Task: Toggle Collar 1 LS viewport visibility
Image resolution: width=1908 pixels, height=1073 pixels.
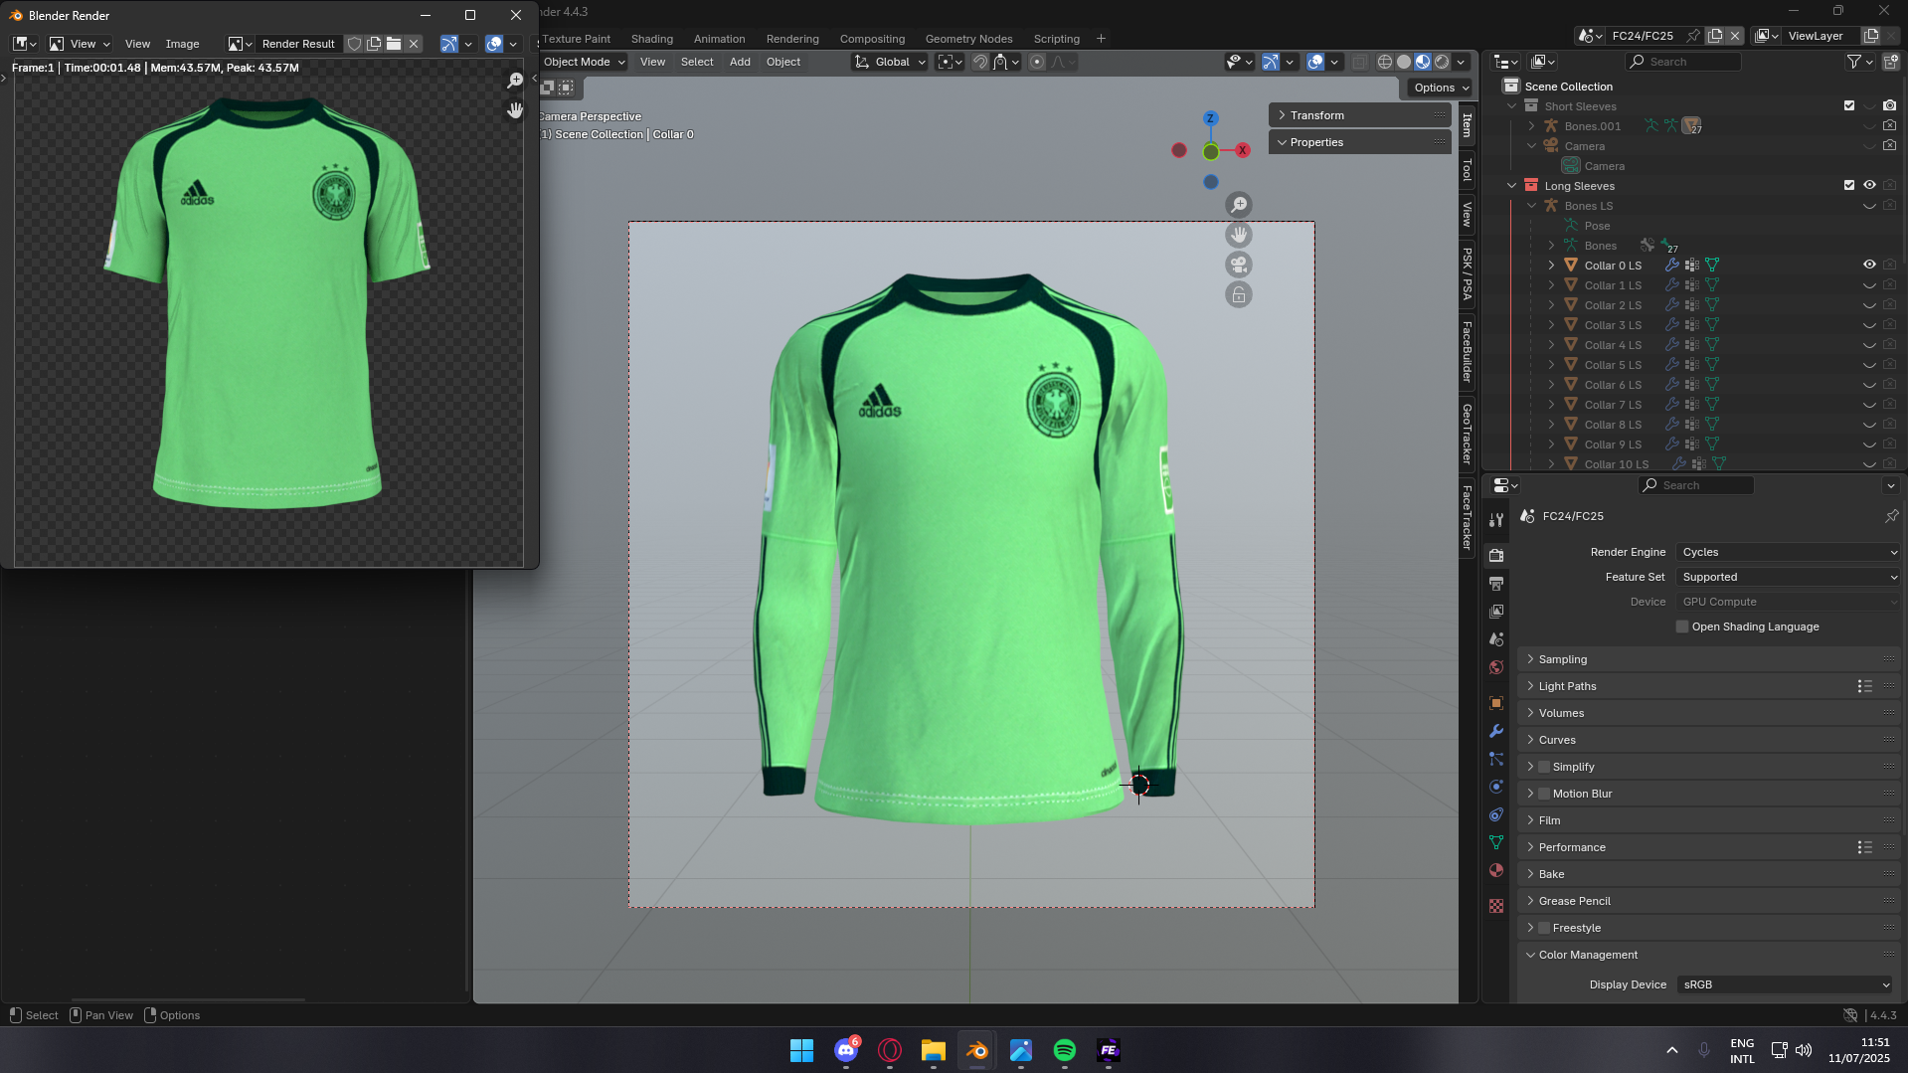Action: [x=1869, y=285]
